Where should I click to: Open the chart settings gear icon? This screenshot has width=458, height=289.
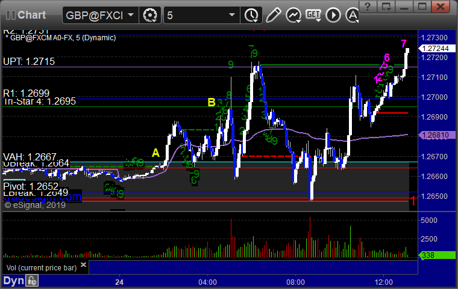tap(150, 15)
